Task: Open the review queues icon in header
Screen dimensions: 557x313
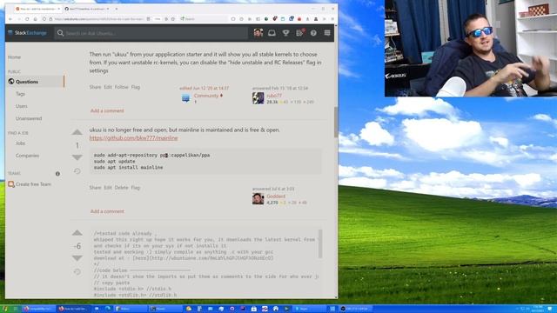Action: click(299, 33)
